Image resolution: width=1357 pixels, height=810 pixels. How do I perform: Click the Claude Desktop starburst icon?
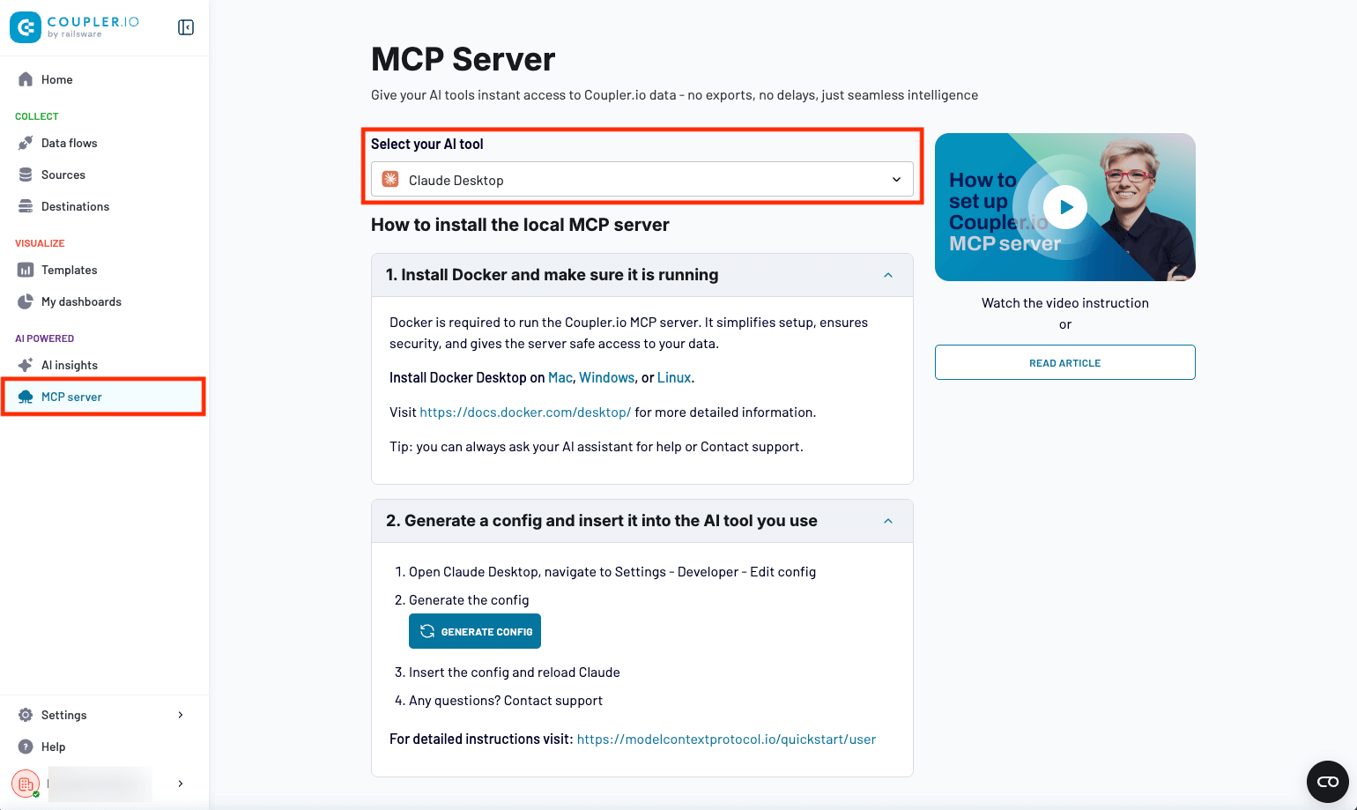click(x=389, y=180)
